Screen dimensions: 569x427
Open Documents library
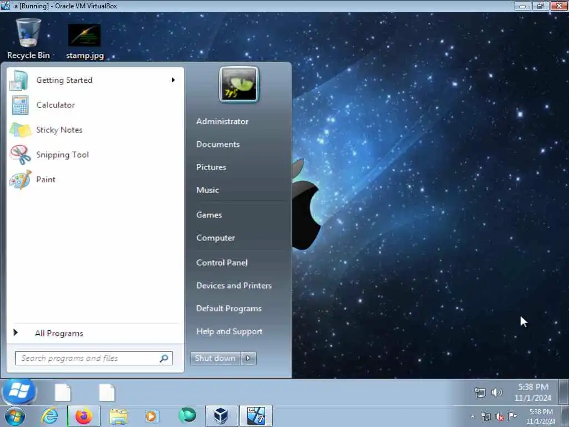(218, 145)
